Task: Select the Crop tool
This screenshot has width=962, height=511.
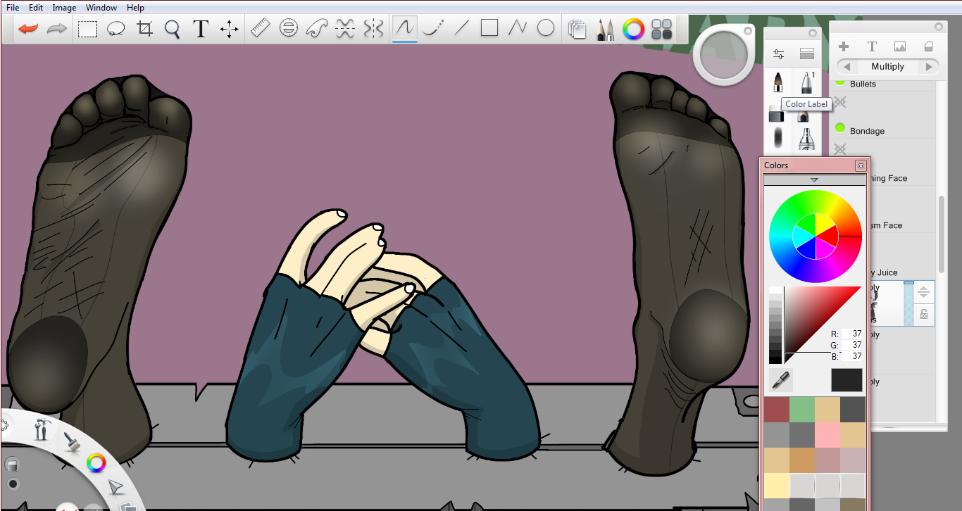Action: [144, 29]
